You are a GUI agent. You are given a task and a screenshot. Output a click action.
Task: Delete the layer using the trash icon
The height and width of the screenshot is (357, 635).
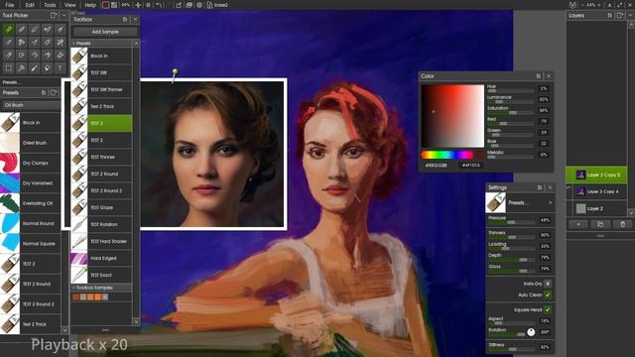[x=622, y=224]
